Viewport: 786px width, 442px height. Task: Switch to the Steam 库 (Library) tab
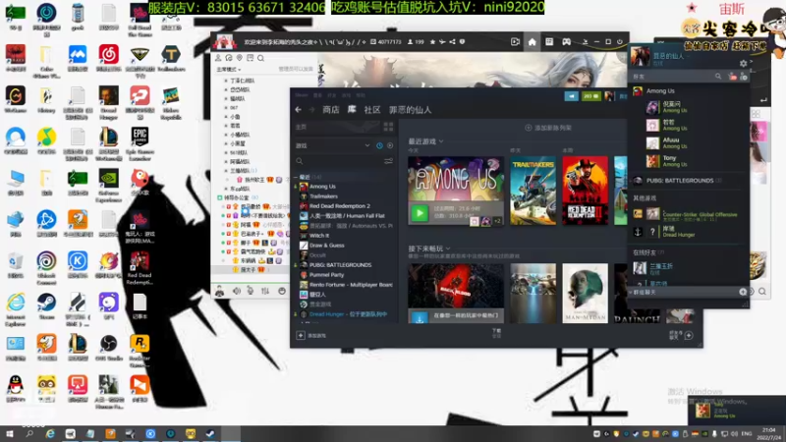[352, 109]
